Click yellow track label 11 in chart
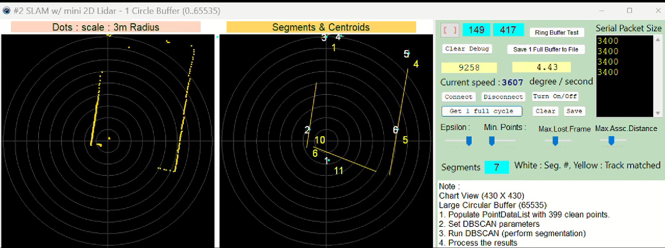Screen dimensions: 665x248 coord(338,171)
